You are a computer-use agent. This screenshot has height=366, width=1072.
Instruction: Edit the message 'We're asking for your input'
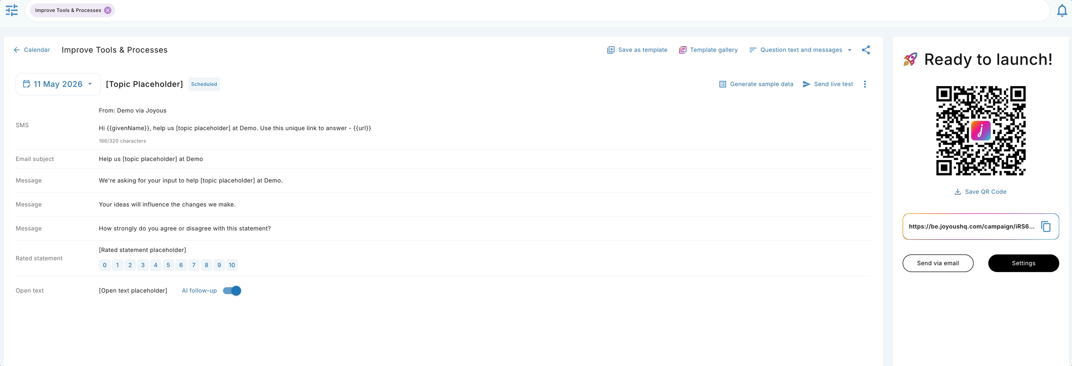click(x=191, y=181)
